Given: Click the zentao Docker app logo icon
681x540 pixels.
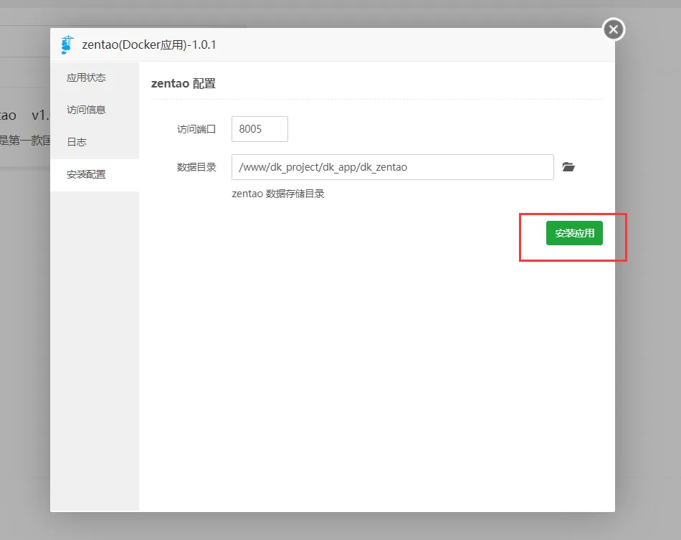Looking at the screenshot, I should click(x=67, y=44).
